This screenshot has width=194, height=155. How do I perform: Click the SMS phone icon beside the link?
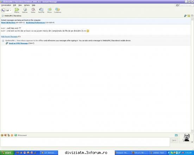point(7,43)
